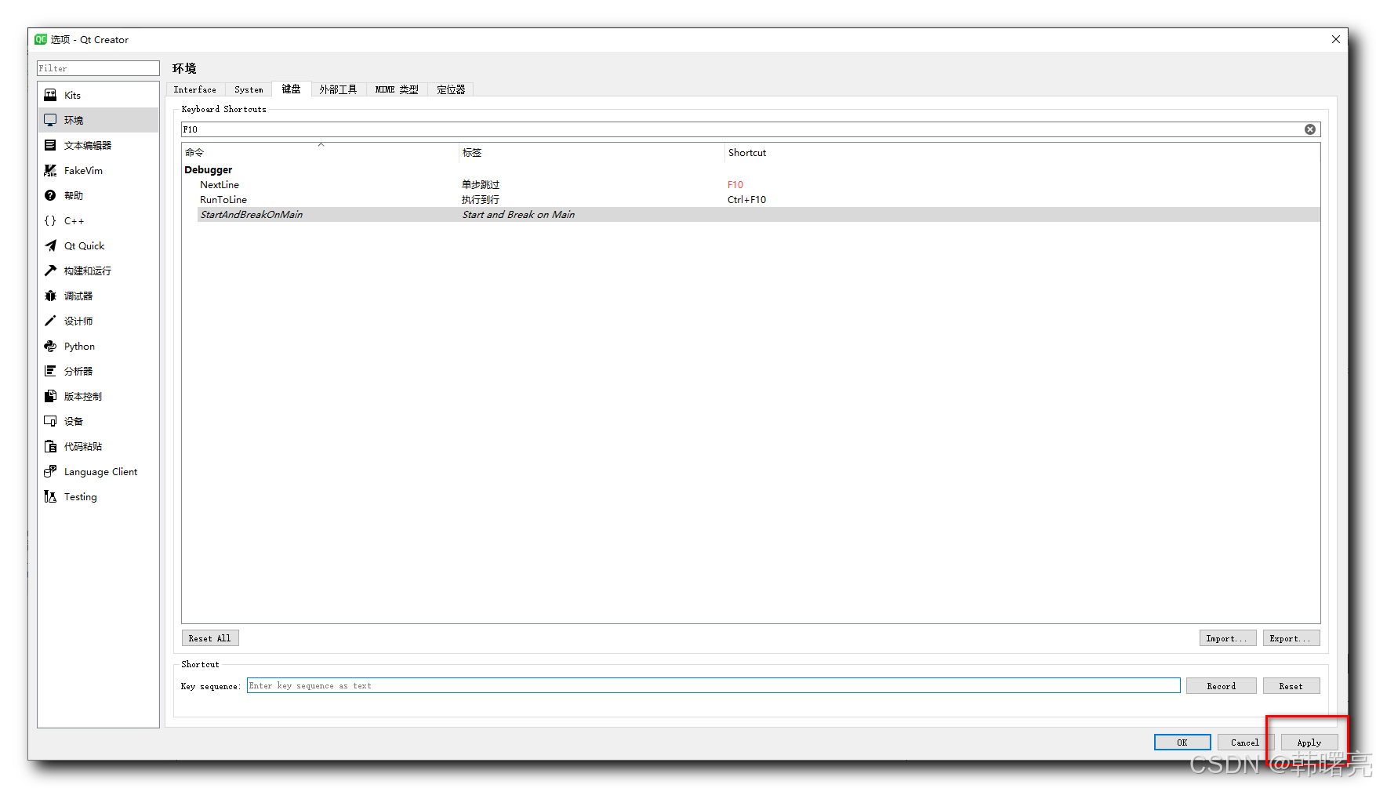The height and width of the screenshot is (788, 1376).
Task: Sort by the 命令 column header
Action: [x=321, y=152]
